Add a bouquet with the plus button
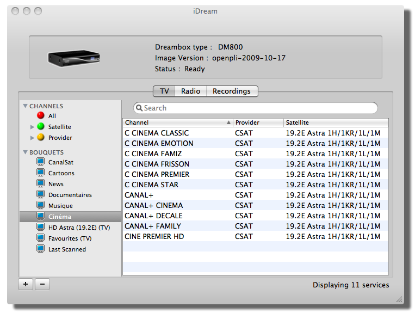The width and height of the screenshot is (415, 313). coord(26,284)
